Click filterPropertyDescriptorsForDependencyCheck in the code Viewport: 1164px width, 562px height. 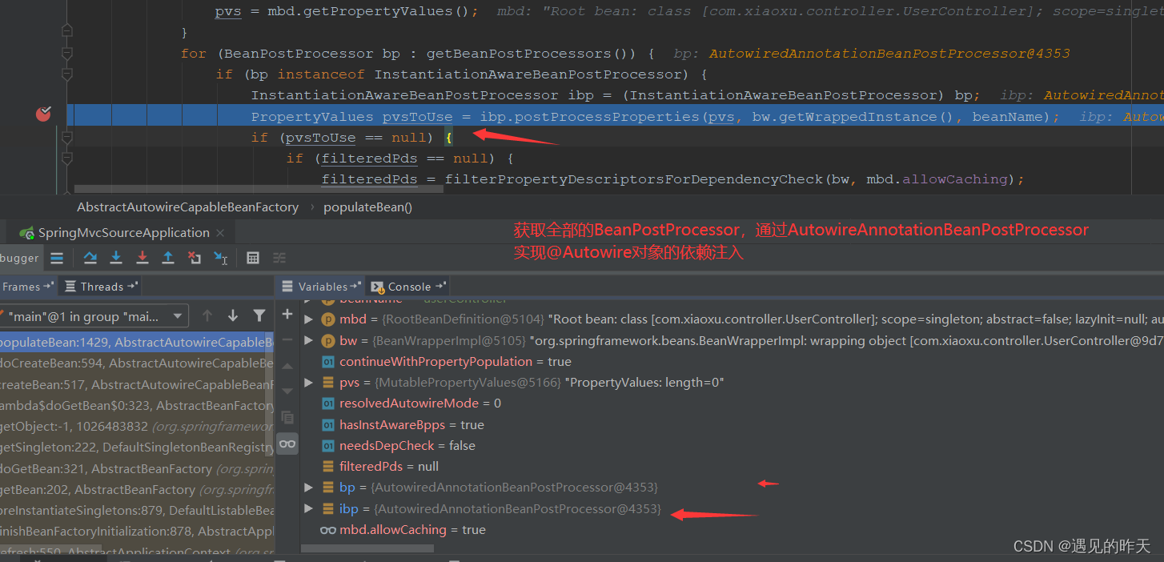634,179
